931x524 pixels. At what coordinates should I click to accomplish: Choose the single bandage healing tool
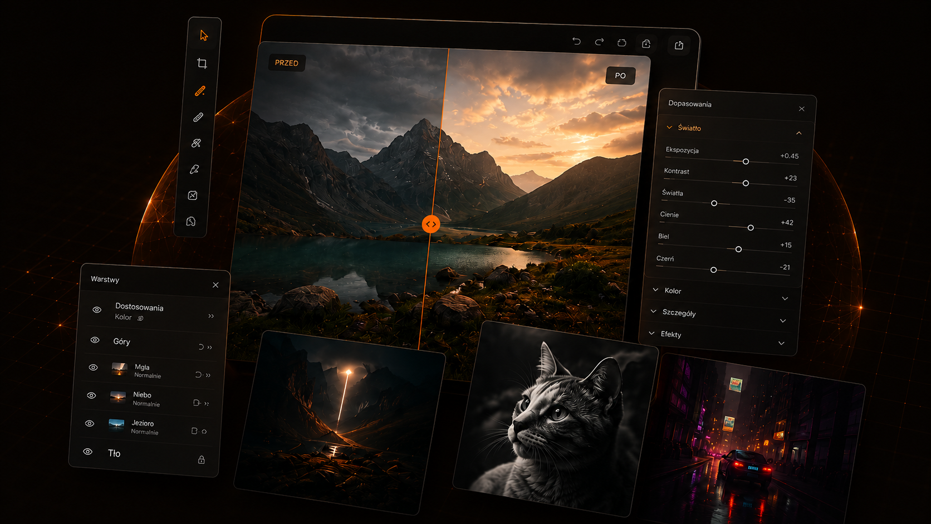click(x=198, y=117)
